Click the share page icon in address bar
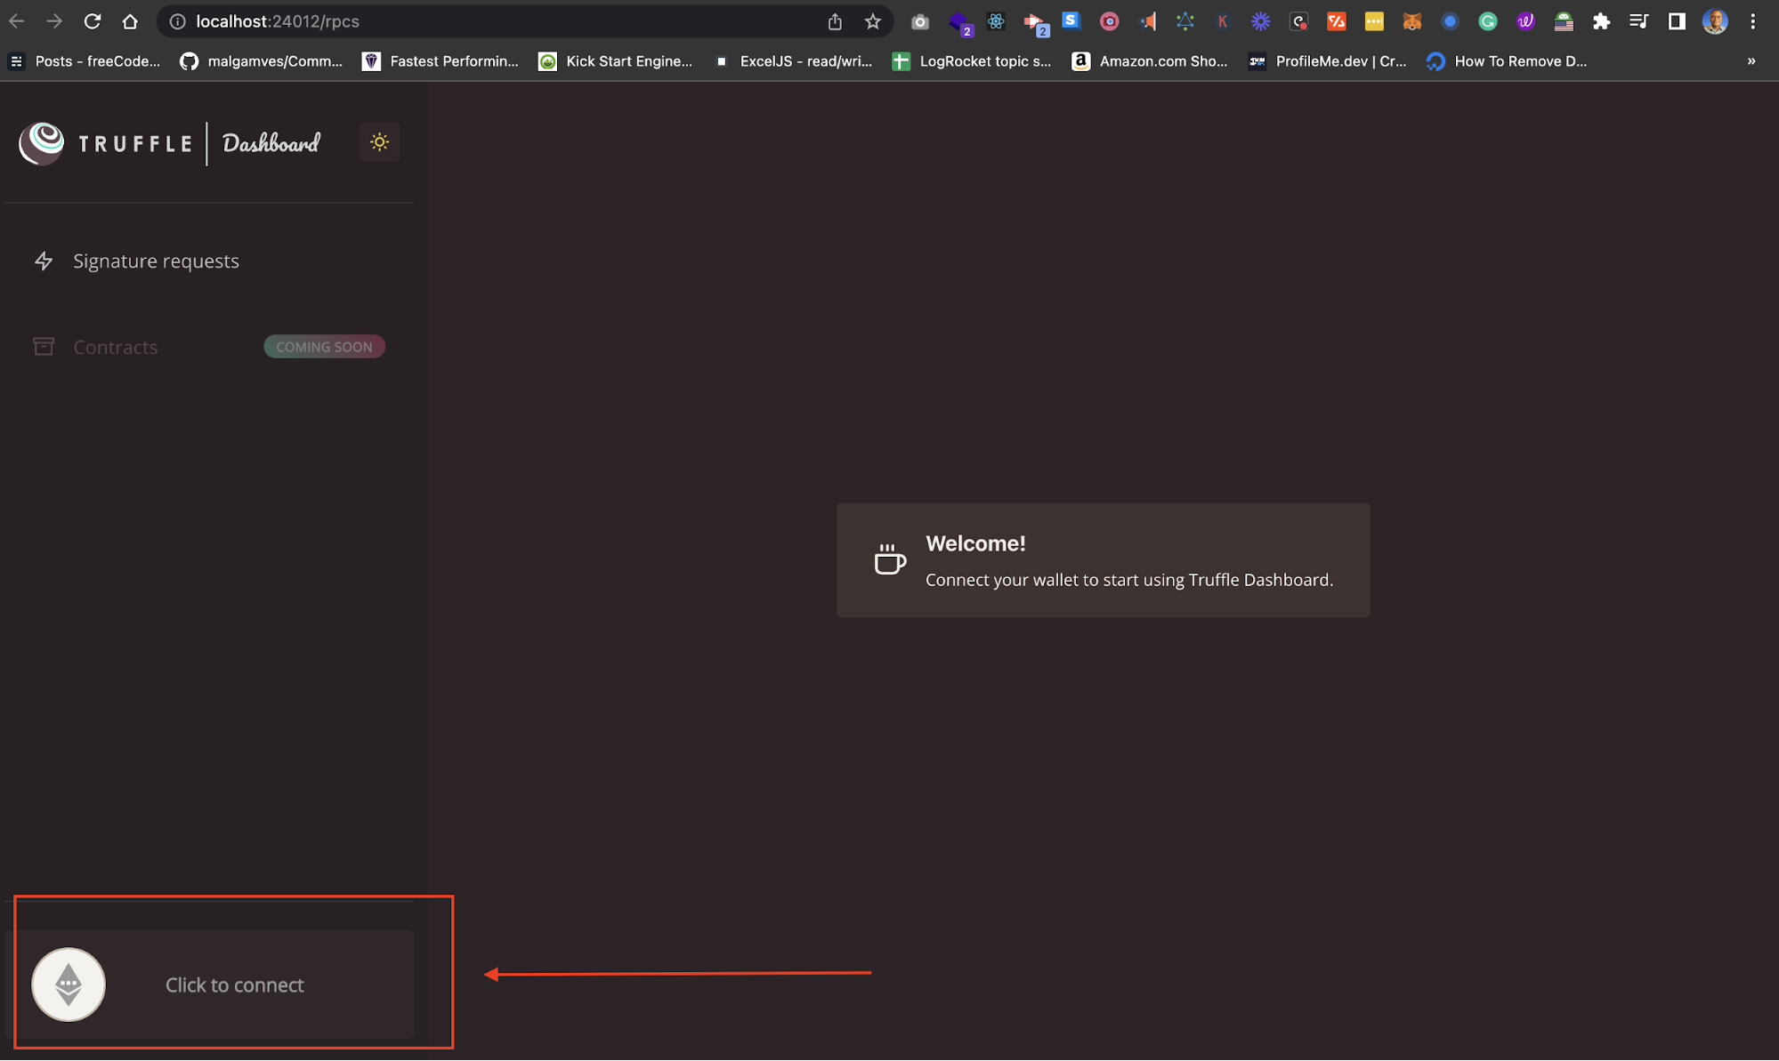The height and width of the screenshot is (1061, 1779). (835, 21)
